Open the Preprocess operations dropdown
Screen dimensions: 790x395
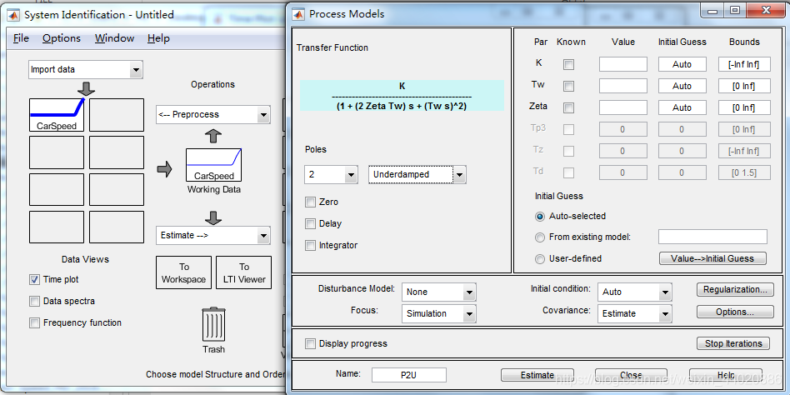[x=213, y=114]
